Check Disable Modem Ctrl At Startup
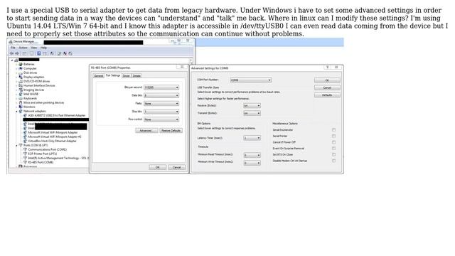Image resolution: width=455 pixels, height=256 pixels. click(333, 161)
